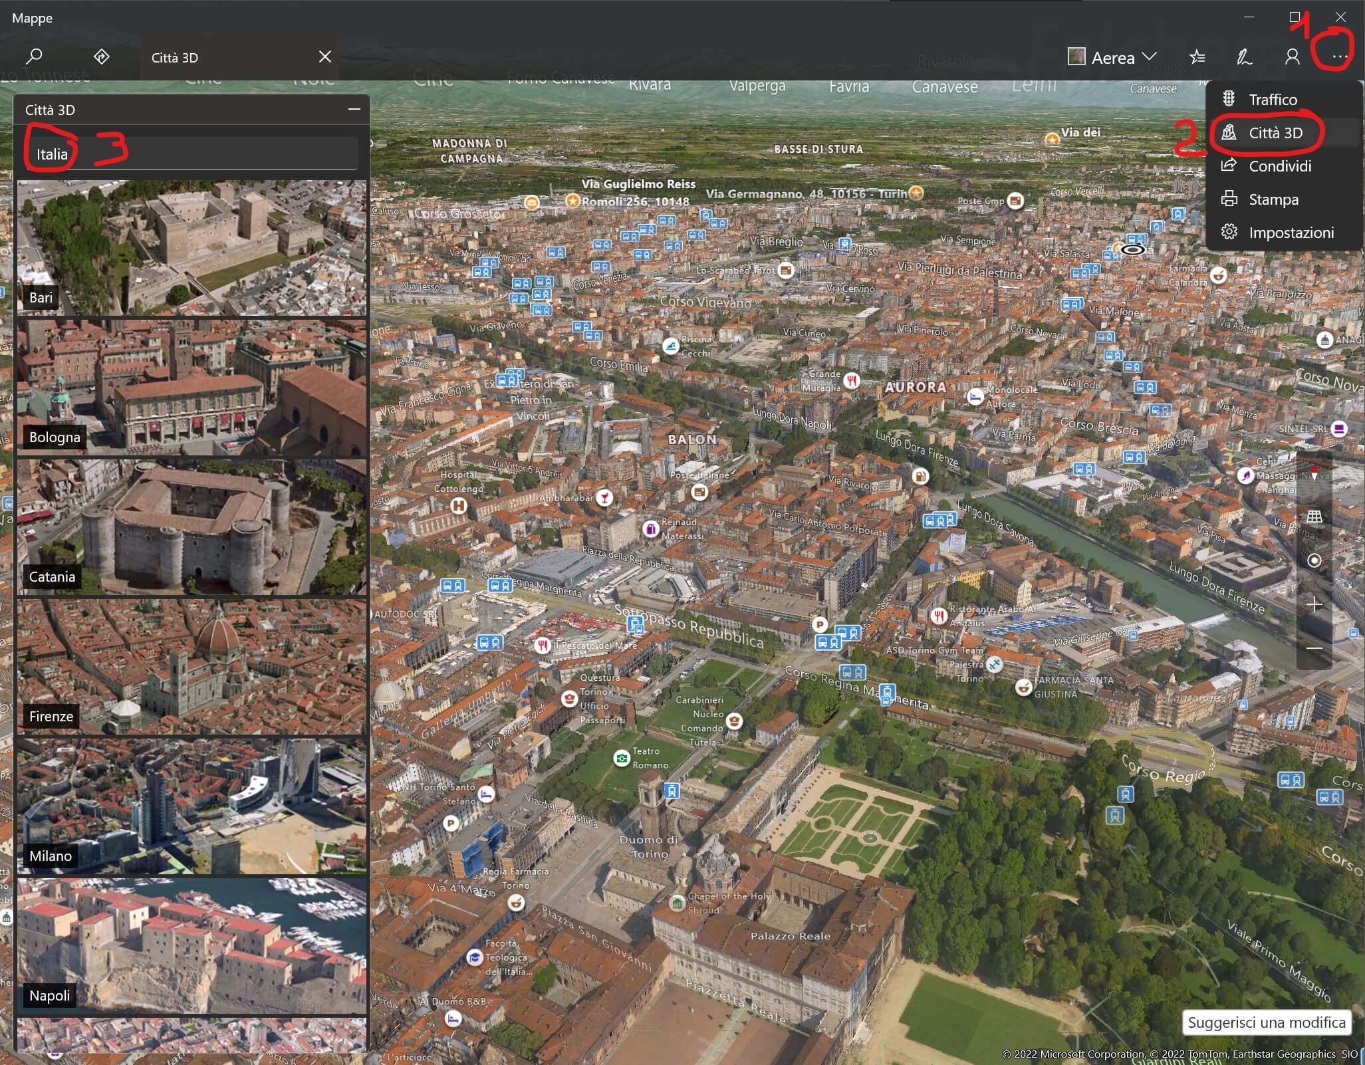
Task: Open saved places favorites icon
Action: (1197, 57)
